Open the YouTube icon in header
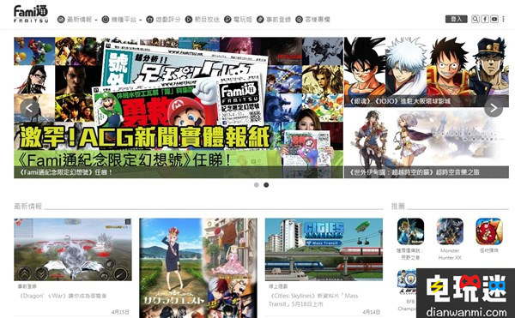 (494, 19)
